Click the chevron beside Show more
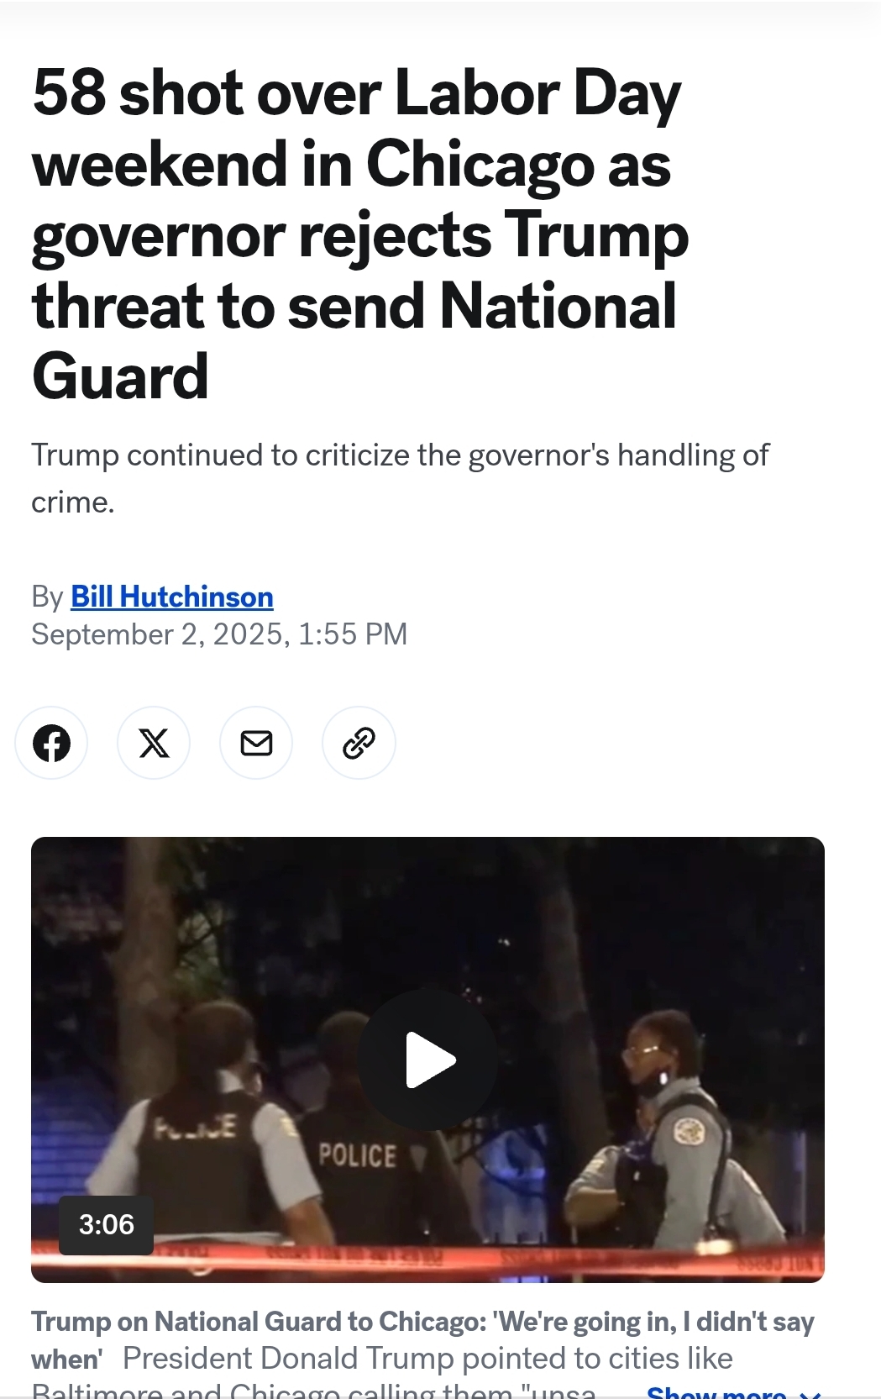Viewport: 881px width, 1399px height. pyautogui.click(x=810, y=1393)
